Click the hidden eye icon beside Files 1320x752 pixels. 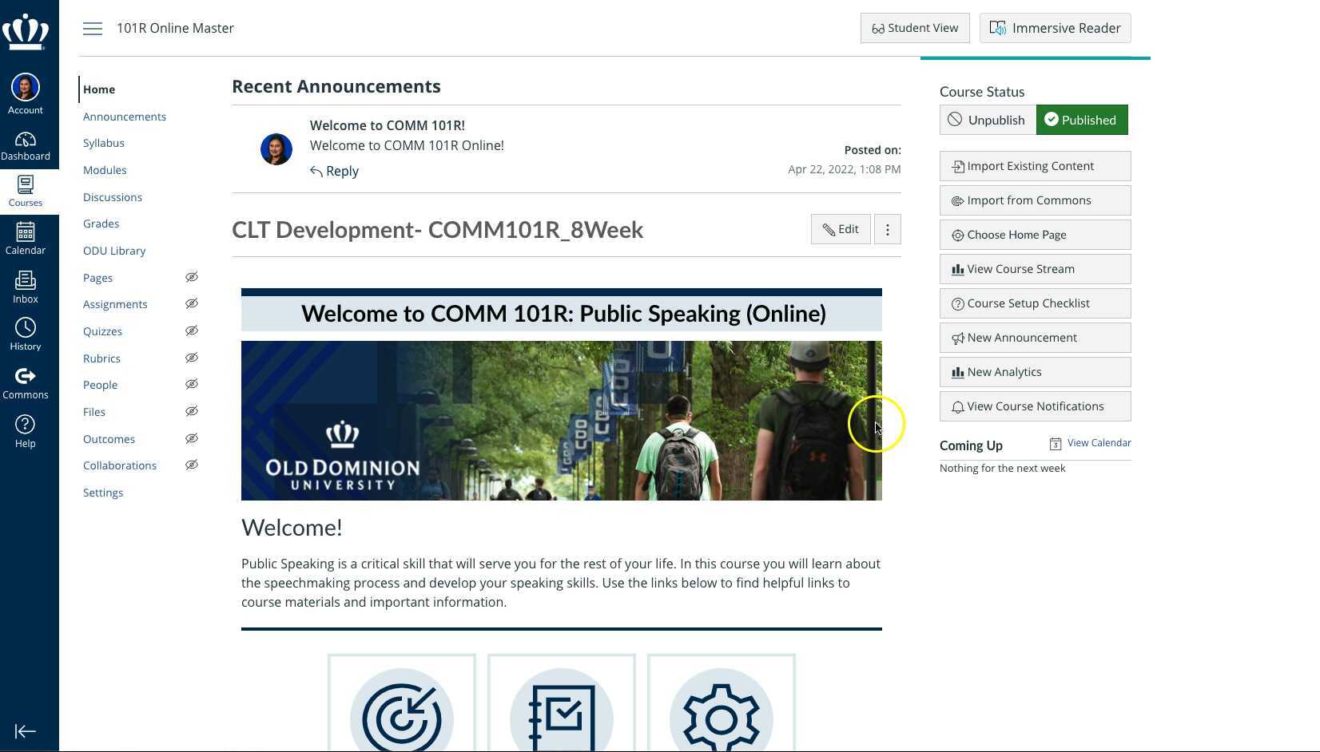point(192,411)
